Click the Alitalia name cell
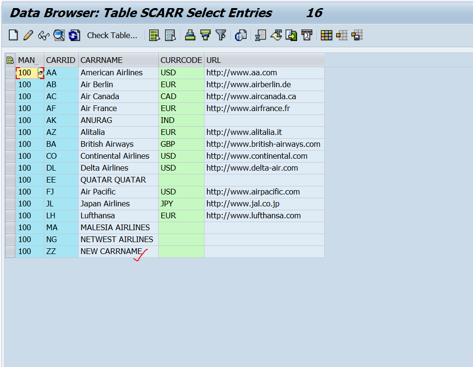 click(119, 133)
